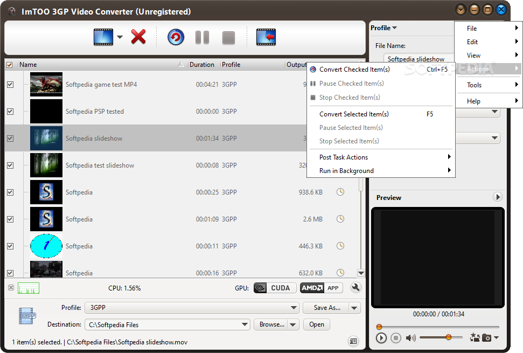Open the View menu
The width and height of the screenshot is (523, 353).
pyautogui.click(x=488, y=55)
